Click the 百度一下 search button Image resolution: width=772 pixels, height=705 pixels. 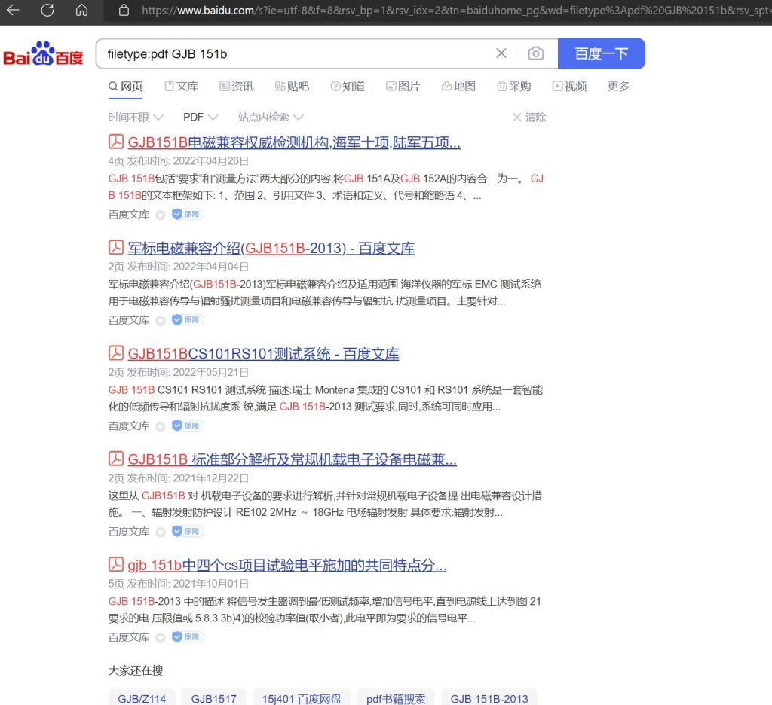point(601,53)
